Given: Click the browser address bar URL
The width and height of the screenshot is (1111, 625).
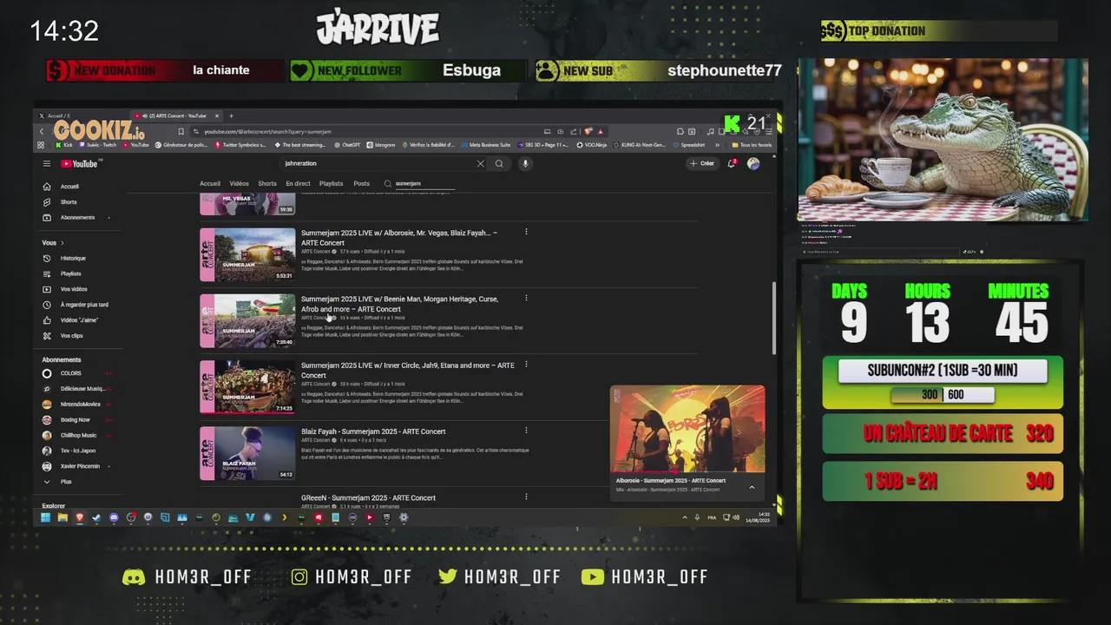Looking at the screenshot, I should (x=267, y=131).
